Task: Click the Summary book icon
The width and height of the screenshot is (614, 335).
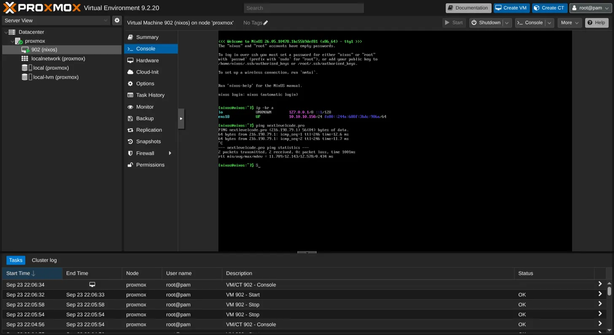Action: pos(130,37)
